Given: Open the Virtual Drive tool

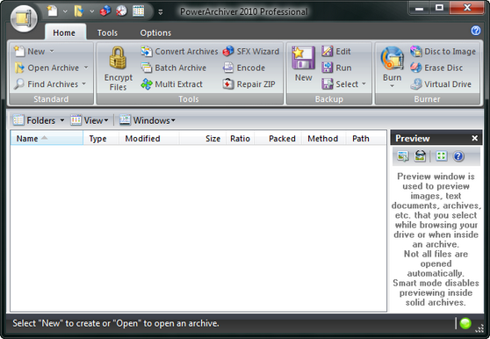Looking at the screenshot, I should coord(441,84).
